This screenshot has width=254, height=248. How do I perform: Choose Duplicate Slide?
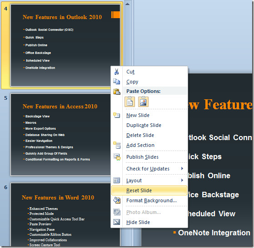point(149,125)
